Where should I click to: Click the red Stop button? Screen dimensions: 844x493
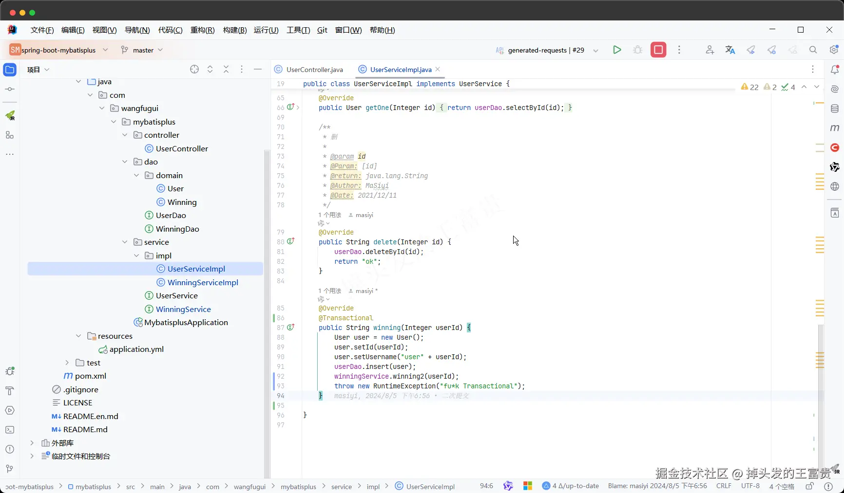point(658,50)
